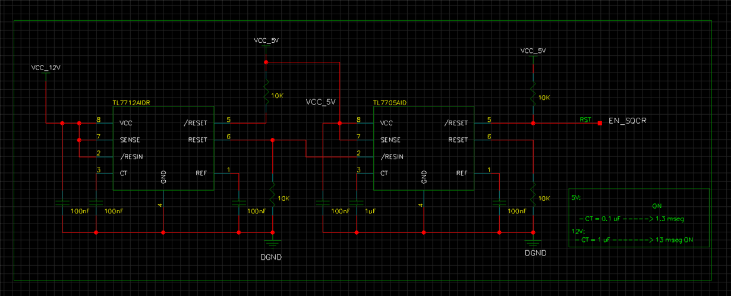Select the GND pin label inside TL7712AIDR
The image size is (731, 296).
163,177
